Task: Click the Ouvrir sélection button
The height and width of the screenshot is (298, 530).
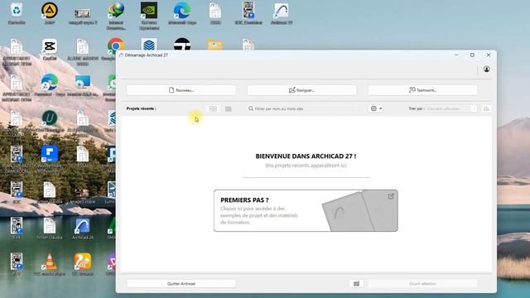Action: click(x=422, y=283)
